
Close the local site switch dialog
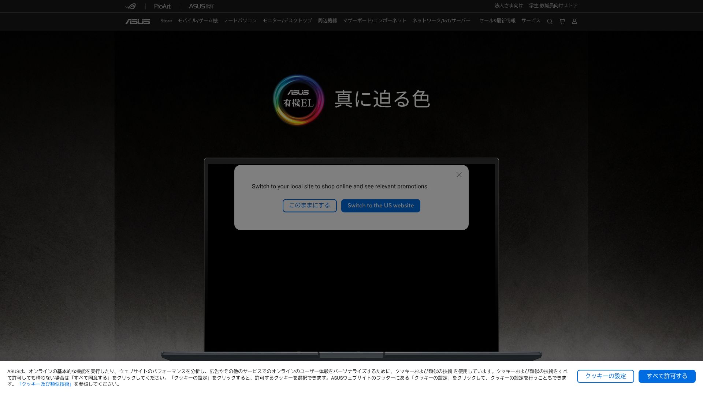pyautogui.click(x=459, y=175)
